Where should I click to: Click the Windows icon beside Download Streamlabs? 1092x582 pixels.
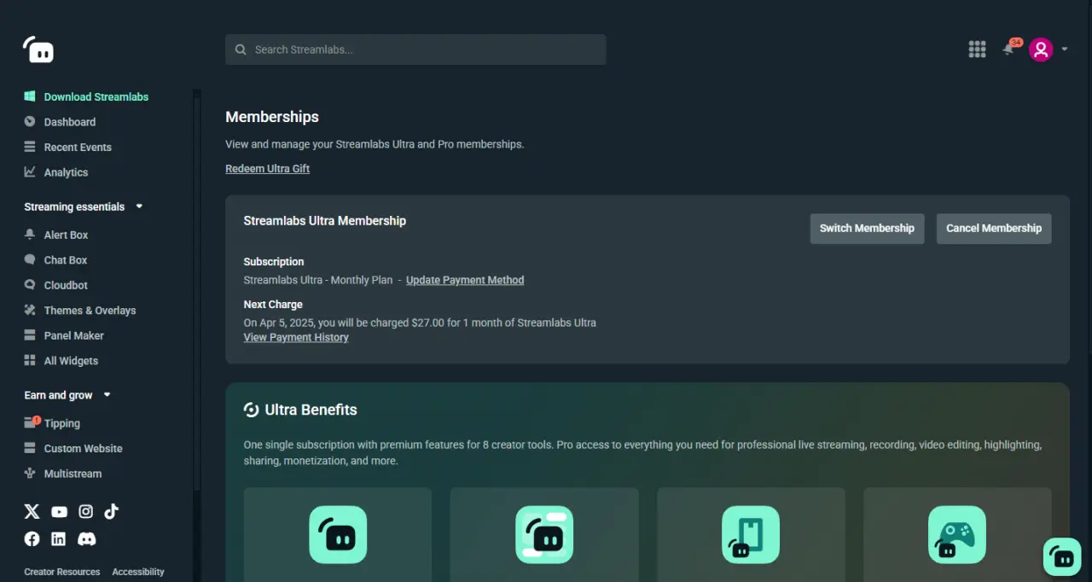30,96
